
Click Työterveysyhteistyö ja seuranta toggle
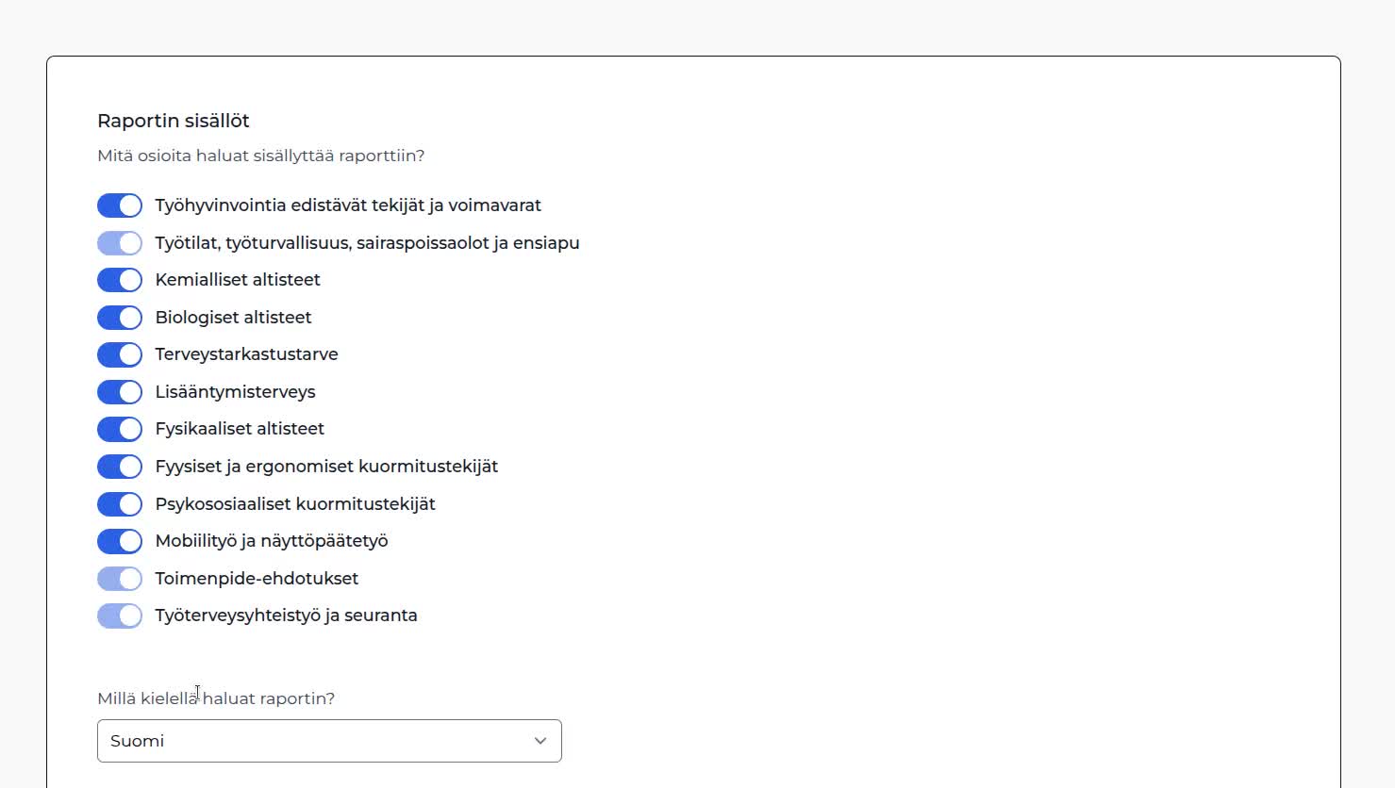tap(120, 616)
